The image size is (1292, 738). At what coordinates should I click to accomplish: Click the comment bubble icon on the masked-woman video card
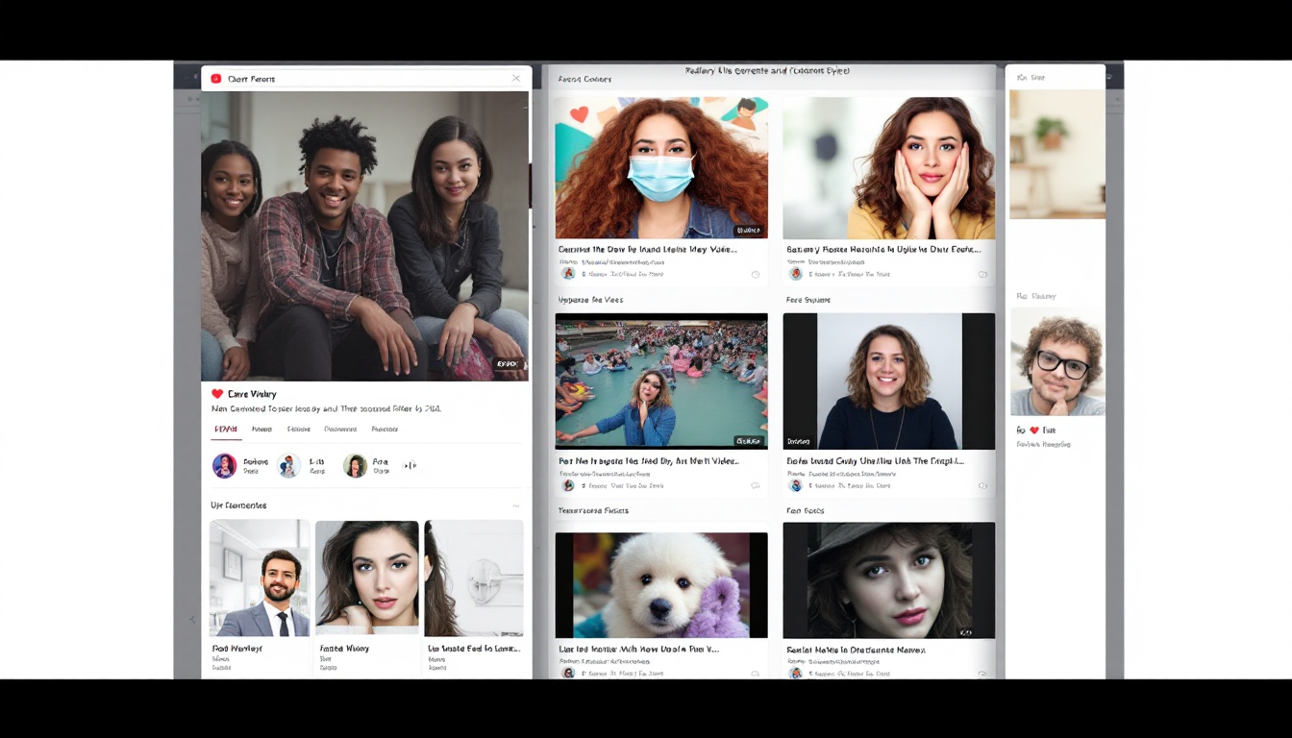[756, 274]
